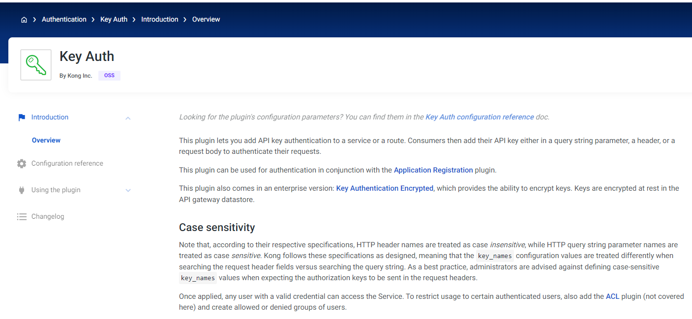This screenshot has height=319, width=692.
Task: Open the Changelog sidebar item
Action: pyautogui.click(x=48, y=217)
